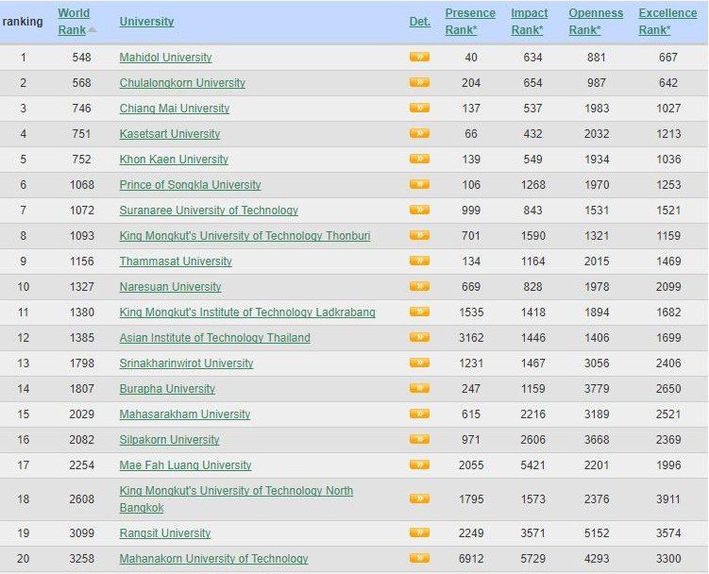This screenshot has width=709, height=574.
Task: Click excellence rank value 3911
Action: click(x=668, y=498)
